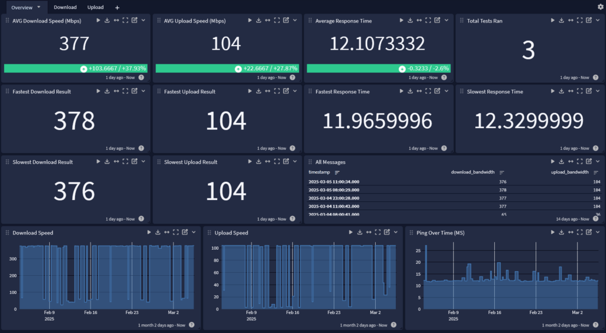Edit the Fastest Download Result widget
This screenshot has width=606, height=333.
click(134, 92)
